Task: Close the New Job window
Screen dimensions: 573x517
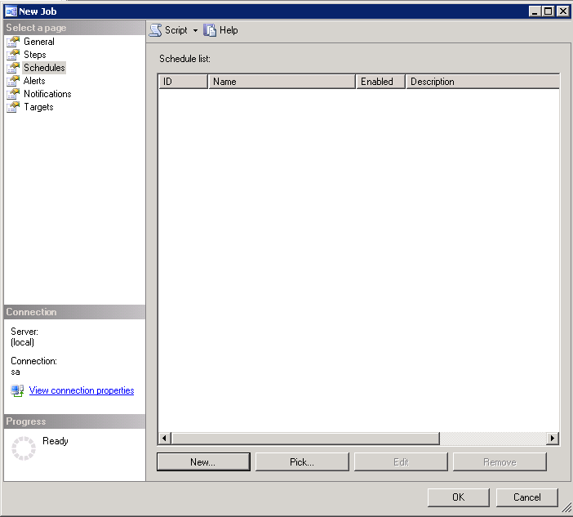Action: point(562,11)
